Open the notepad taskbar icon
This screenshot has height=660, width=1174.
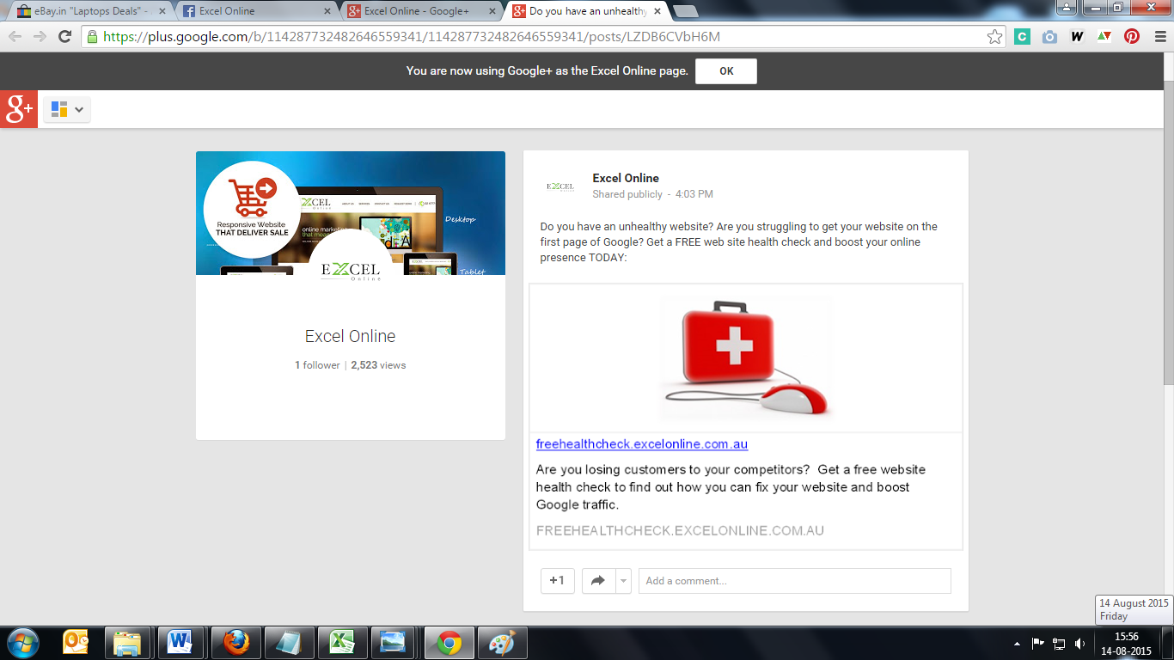(287, 643)
